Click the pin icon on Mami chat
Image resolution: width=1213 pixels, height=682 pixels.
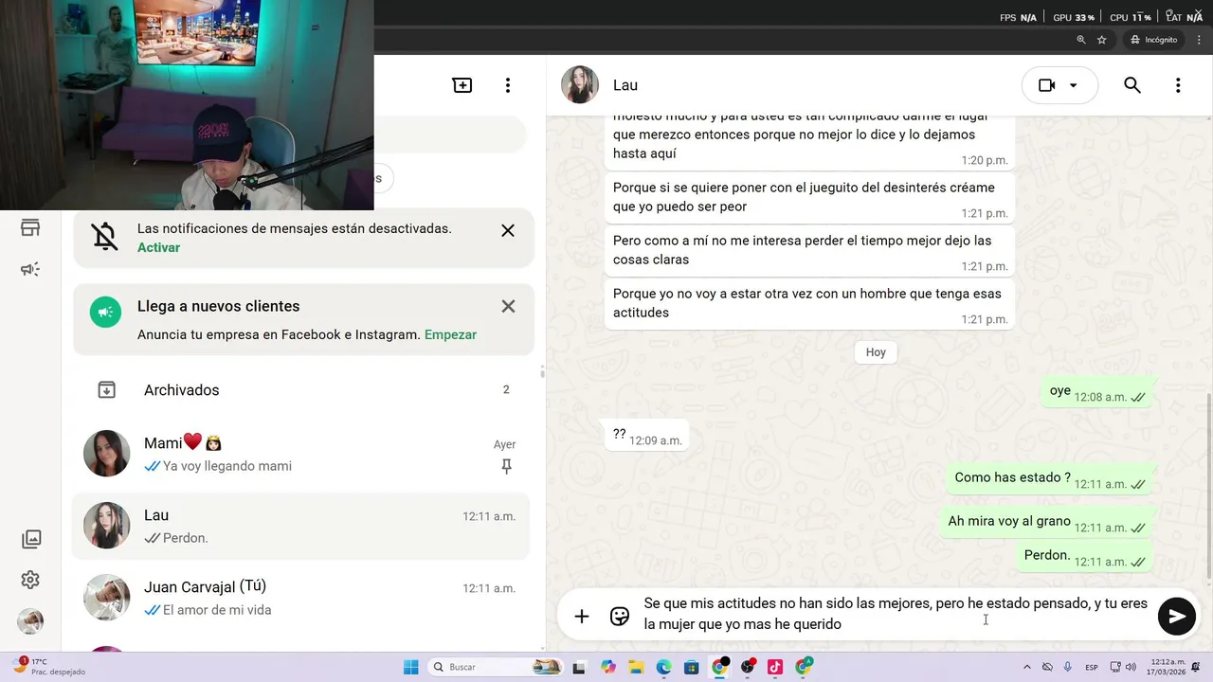click(506, 466)
